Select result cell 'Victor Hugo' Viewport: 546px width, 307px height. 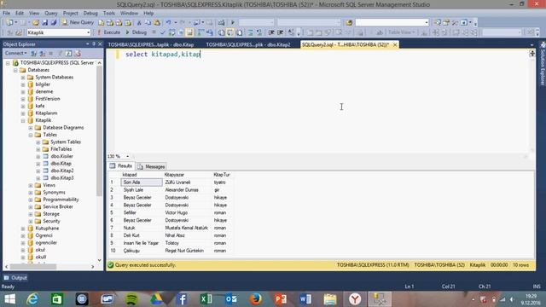click(177, 212)
